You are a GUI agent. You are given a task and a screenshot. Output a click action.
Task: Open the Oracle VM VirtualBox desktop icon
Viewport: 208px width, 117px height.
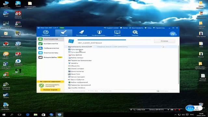[x=6, y=66]
